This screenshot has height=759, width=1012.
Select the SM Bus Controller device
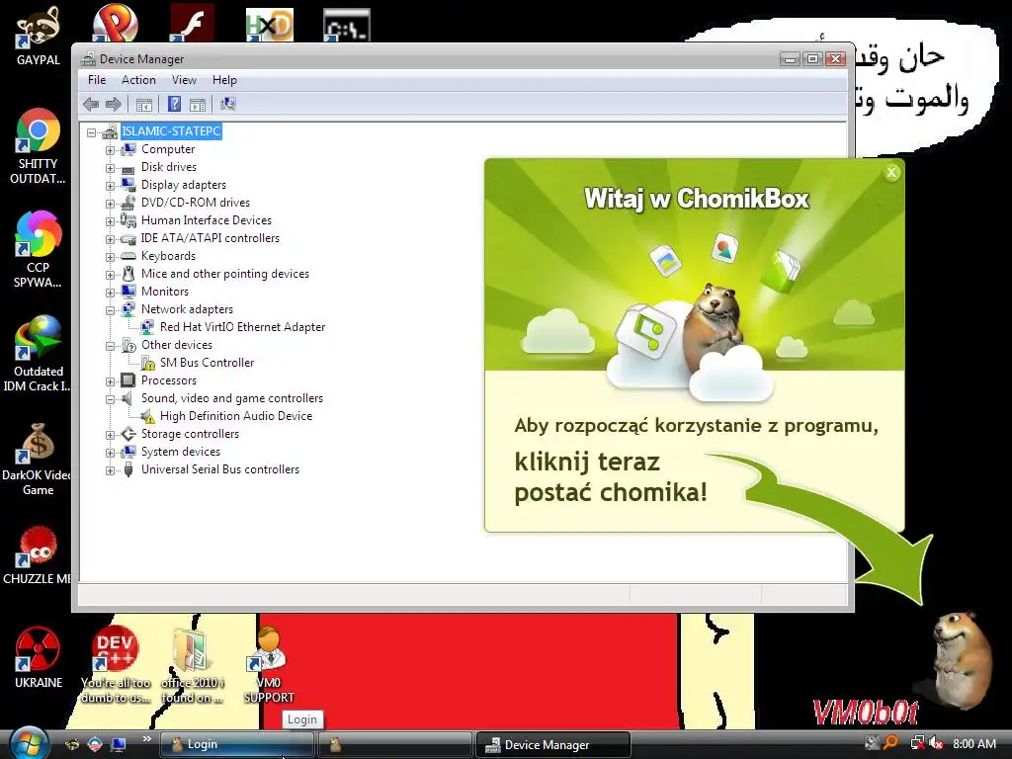[208, 363]
